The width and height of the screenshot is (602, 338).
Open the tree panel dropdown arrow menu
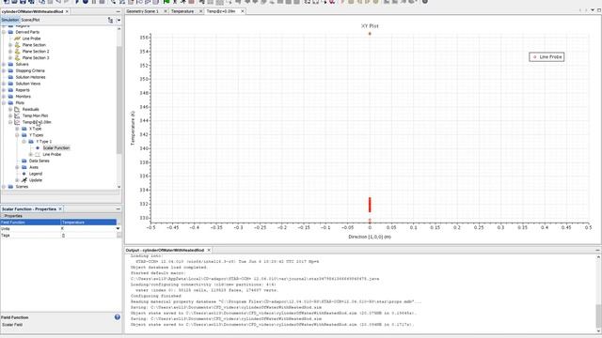[x=119, y=20]
